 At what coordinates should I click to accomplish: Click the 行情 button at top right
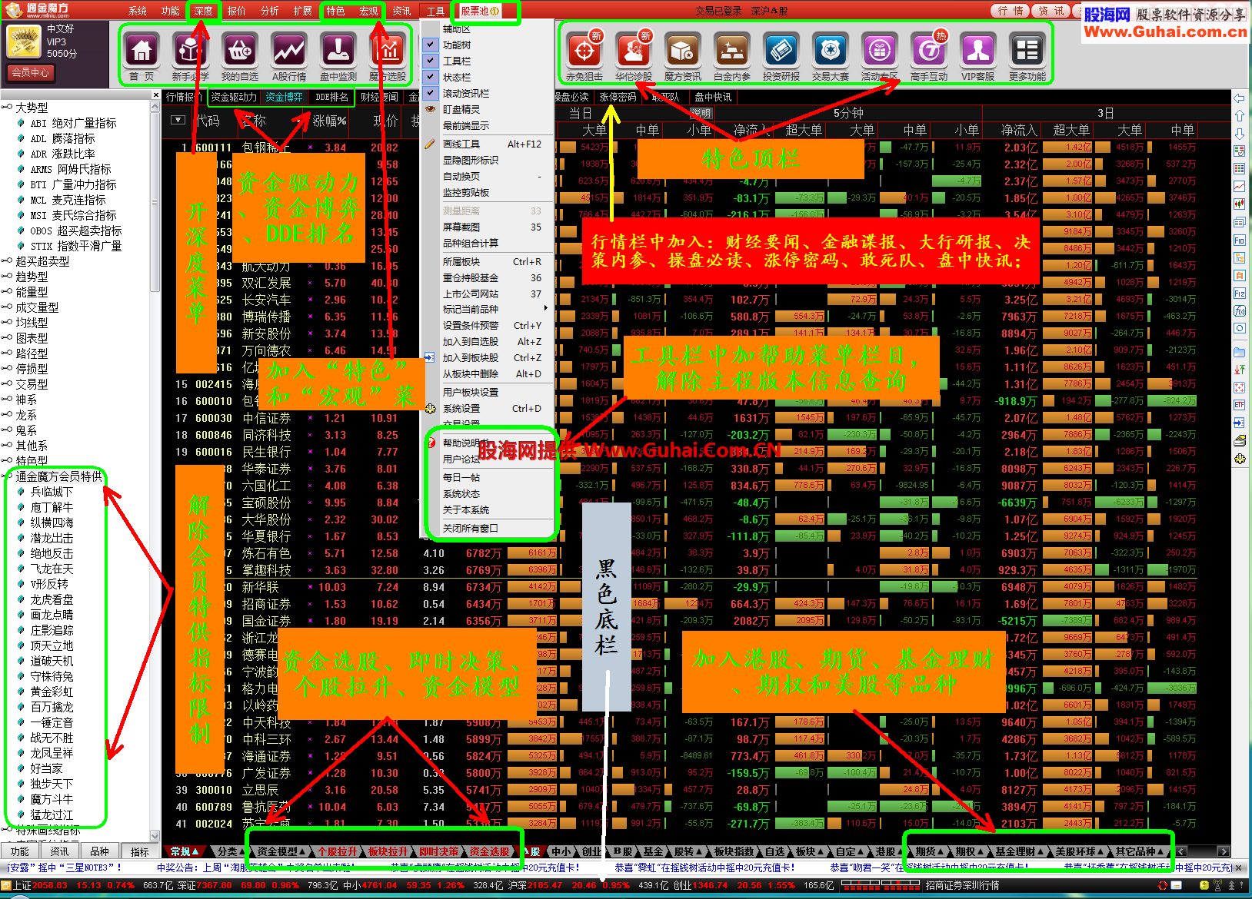tap(1011, 11)
